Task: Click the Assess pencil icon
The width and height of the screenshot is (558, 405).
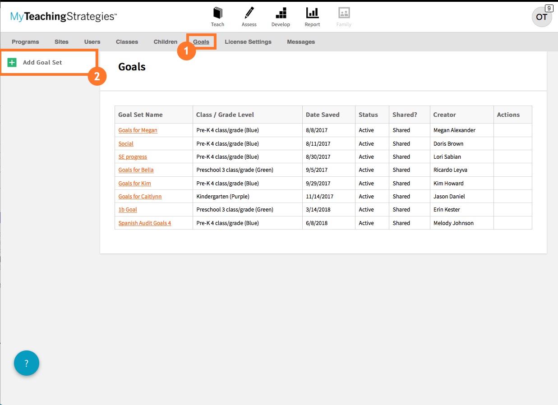Action: pos(249,13)
